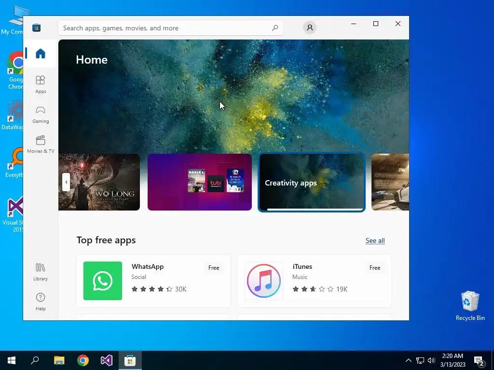Click See all for top free apps
The height and width of the screenshot is (370, 494).
[375, 241]
